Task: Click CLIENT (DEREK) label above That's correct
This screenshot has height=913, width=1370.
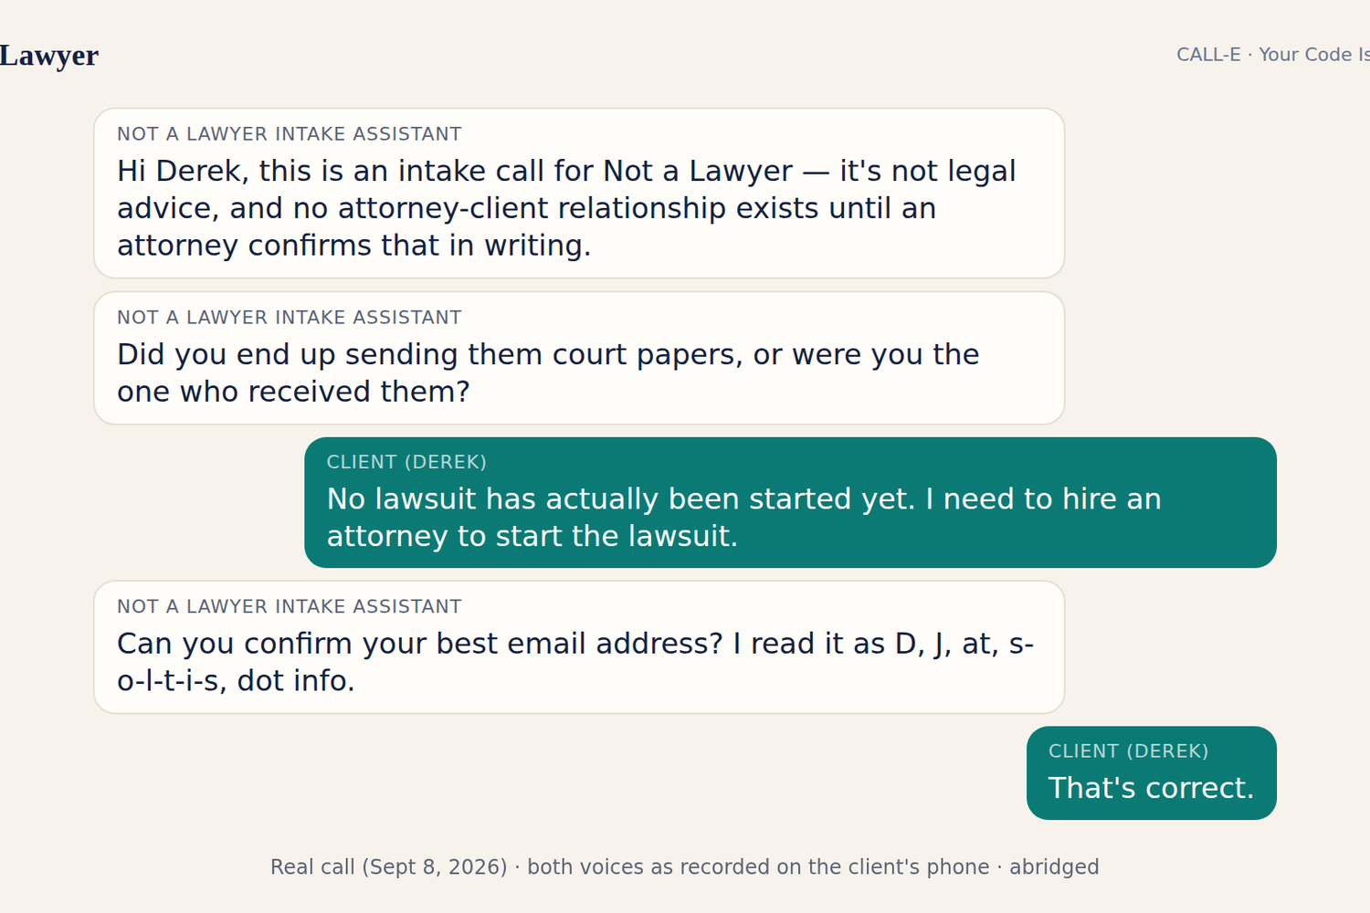Action: (x=1128, y=751)
